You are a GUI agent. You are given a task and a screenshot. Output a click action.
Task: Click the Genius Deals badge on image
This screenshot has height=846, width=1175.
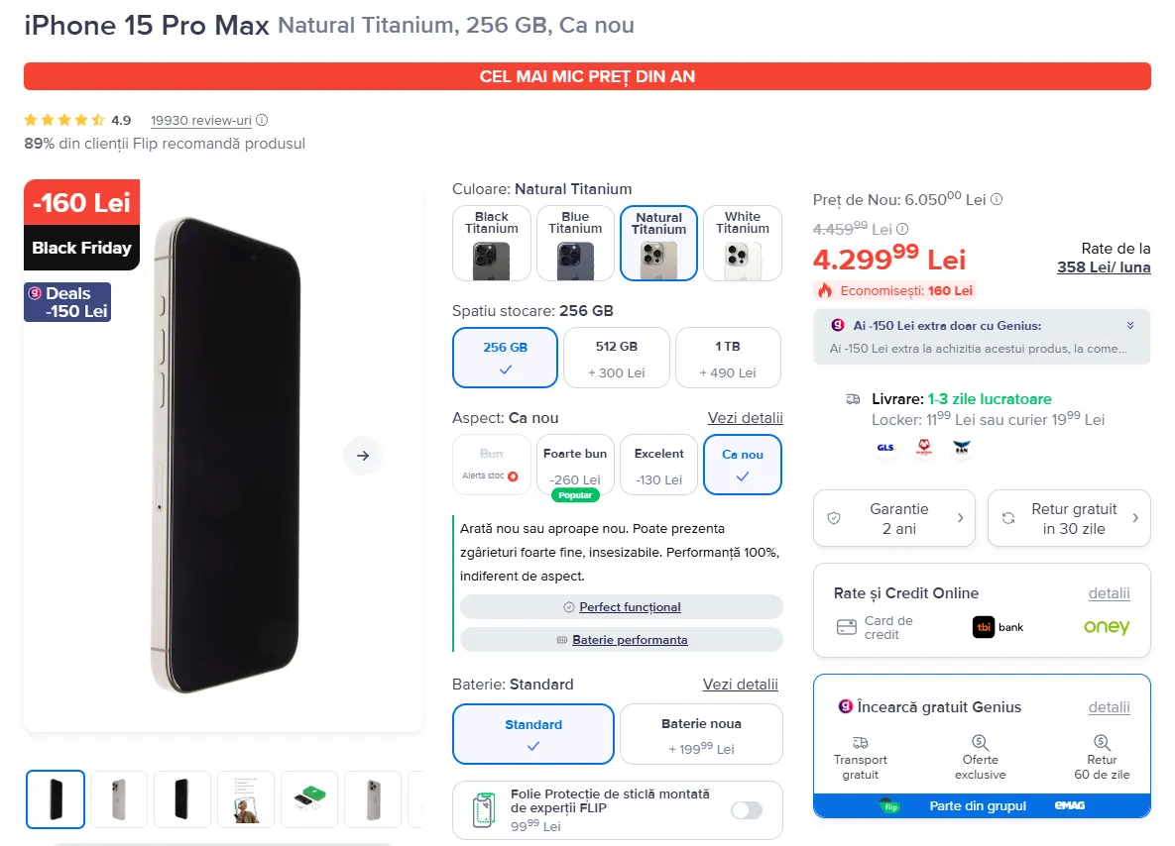point(67,302)
